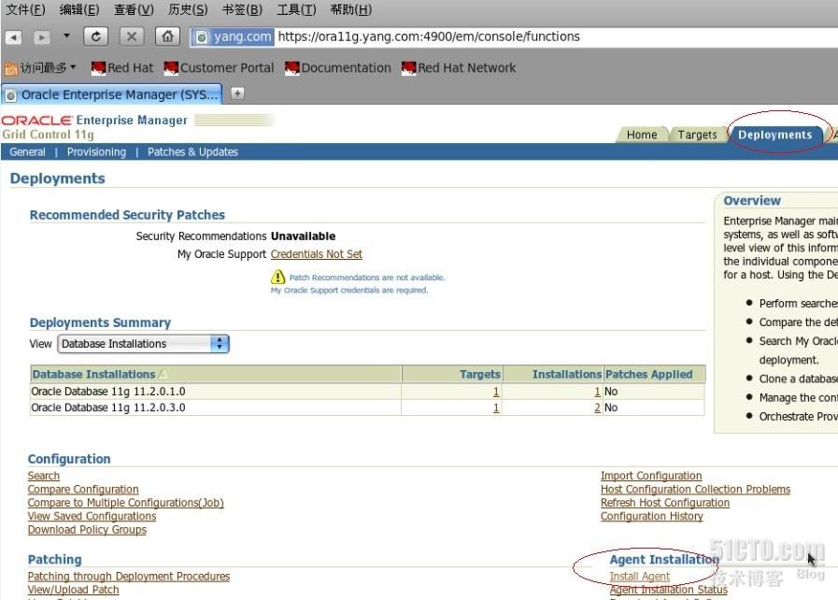Click Installations count for Oracle Database 11.2.0.1.0
838x600 pixels.
[x=597, y=392]
